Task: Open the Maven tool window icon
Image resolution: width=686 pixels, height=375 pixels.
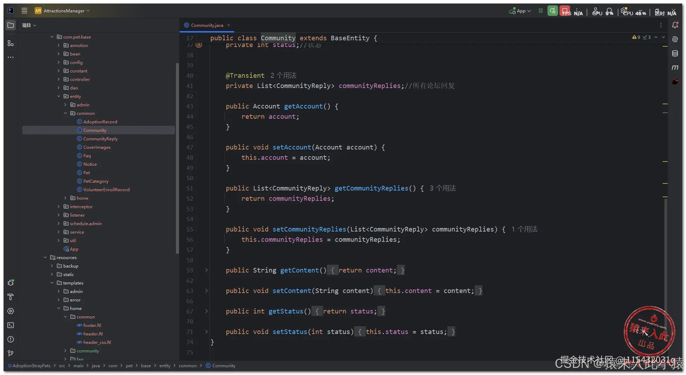Action: (675, 68)
